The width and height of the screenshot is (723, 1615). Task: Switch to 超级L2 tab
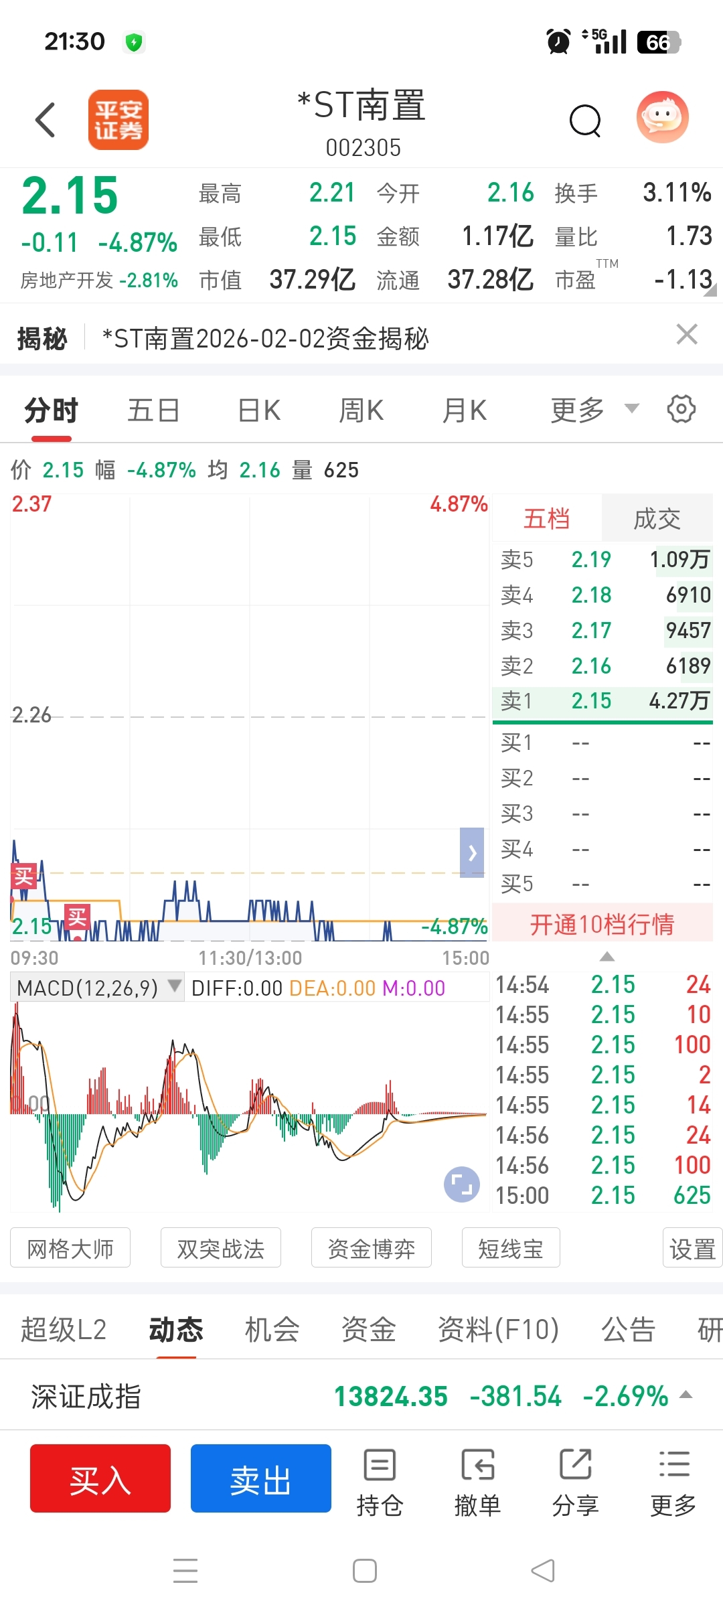click(64, 1329)
